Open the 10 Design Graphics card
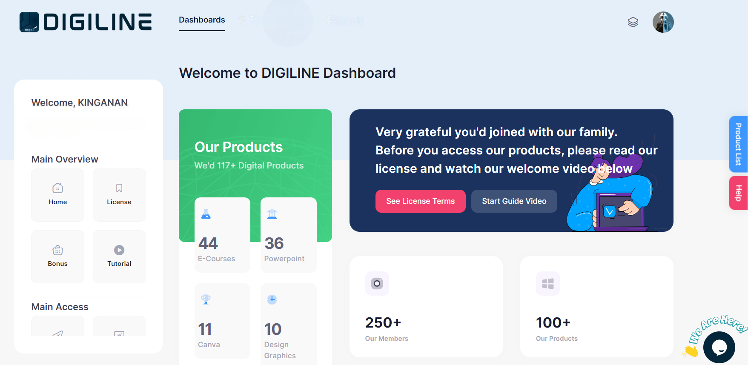The image size is (748, 365). click(288, 324)
